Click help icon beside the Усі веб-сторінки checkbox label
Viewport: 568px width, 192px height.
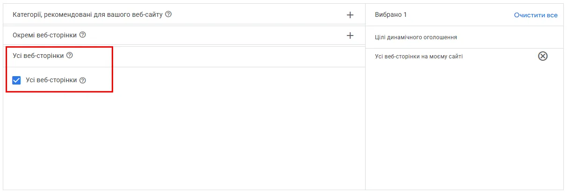83,80
